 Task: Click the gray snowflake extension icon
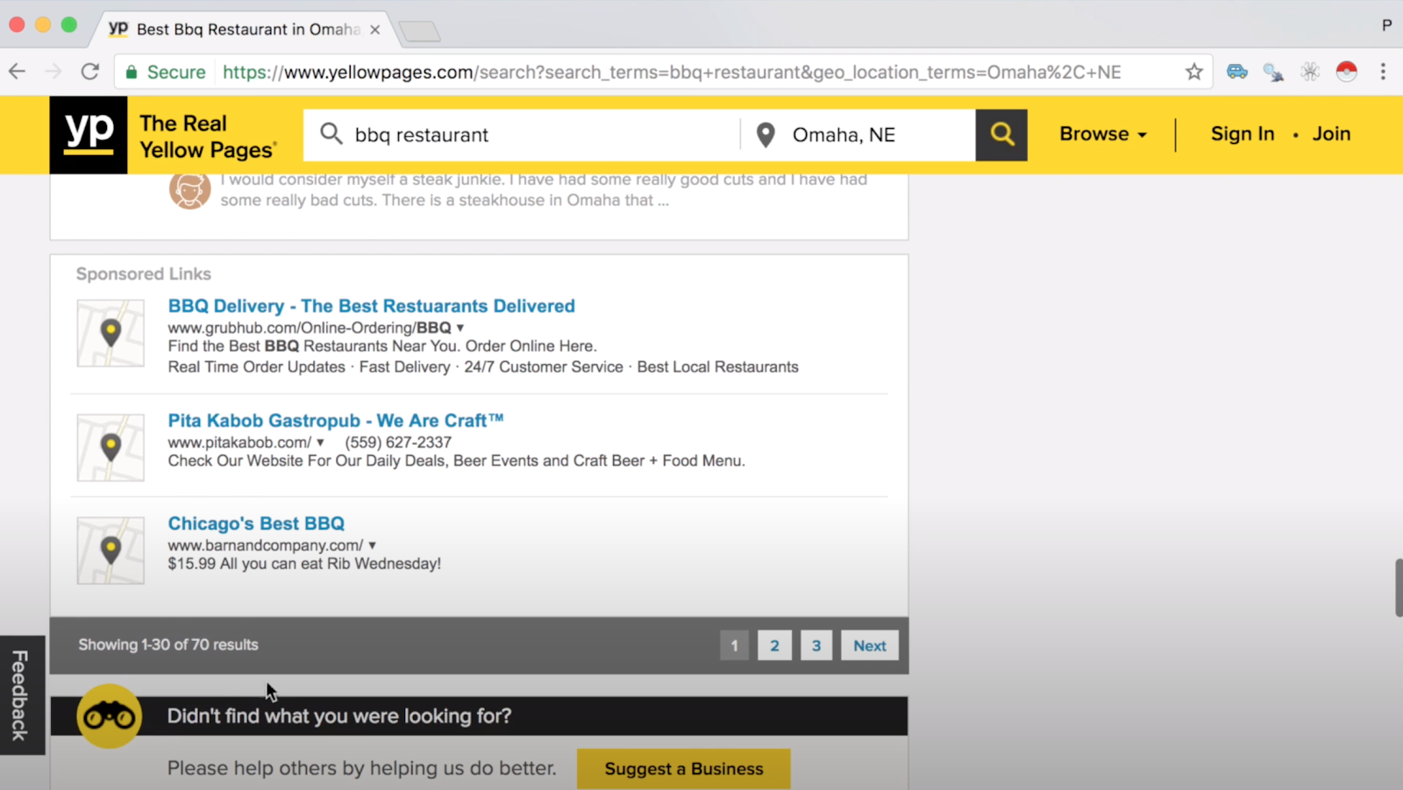coord(1310,72)
